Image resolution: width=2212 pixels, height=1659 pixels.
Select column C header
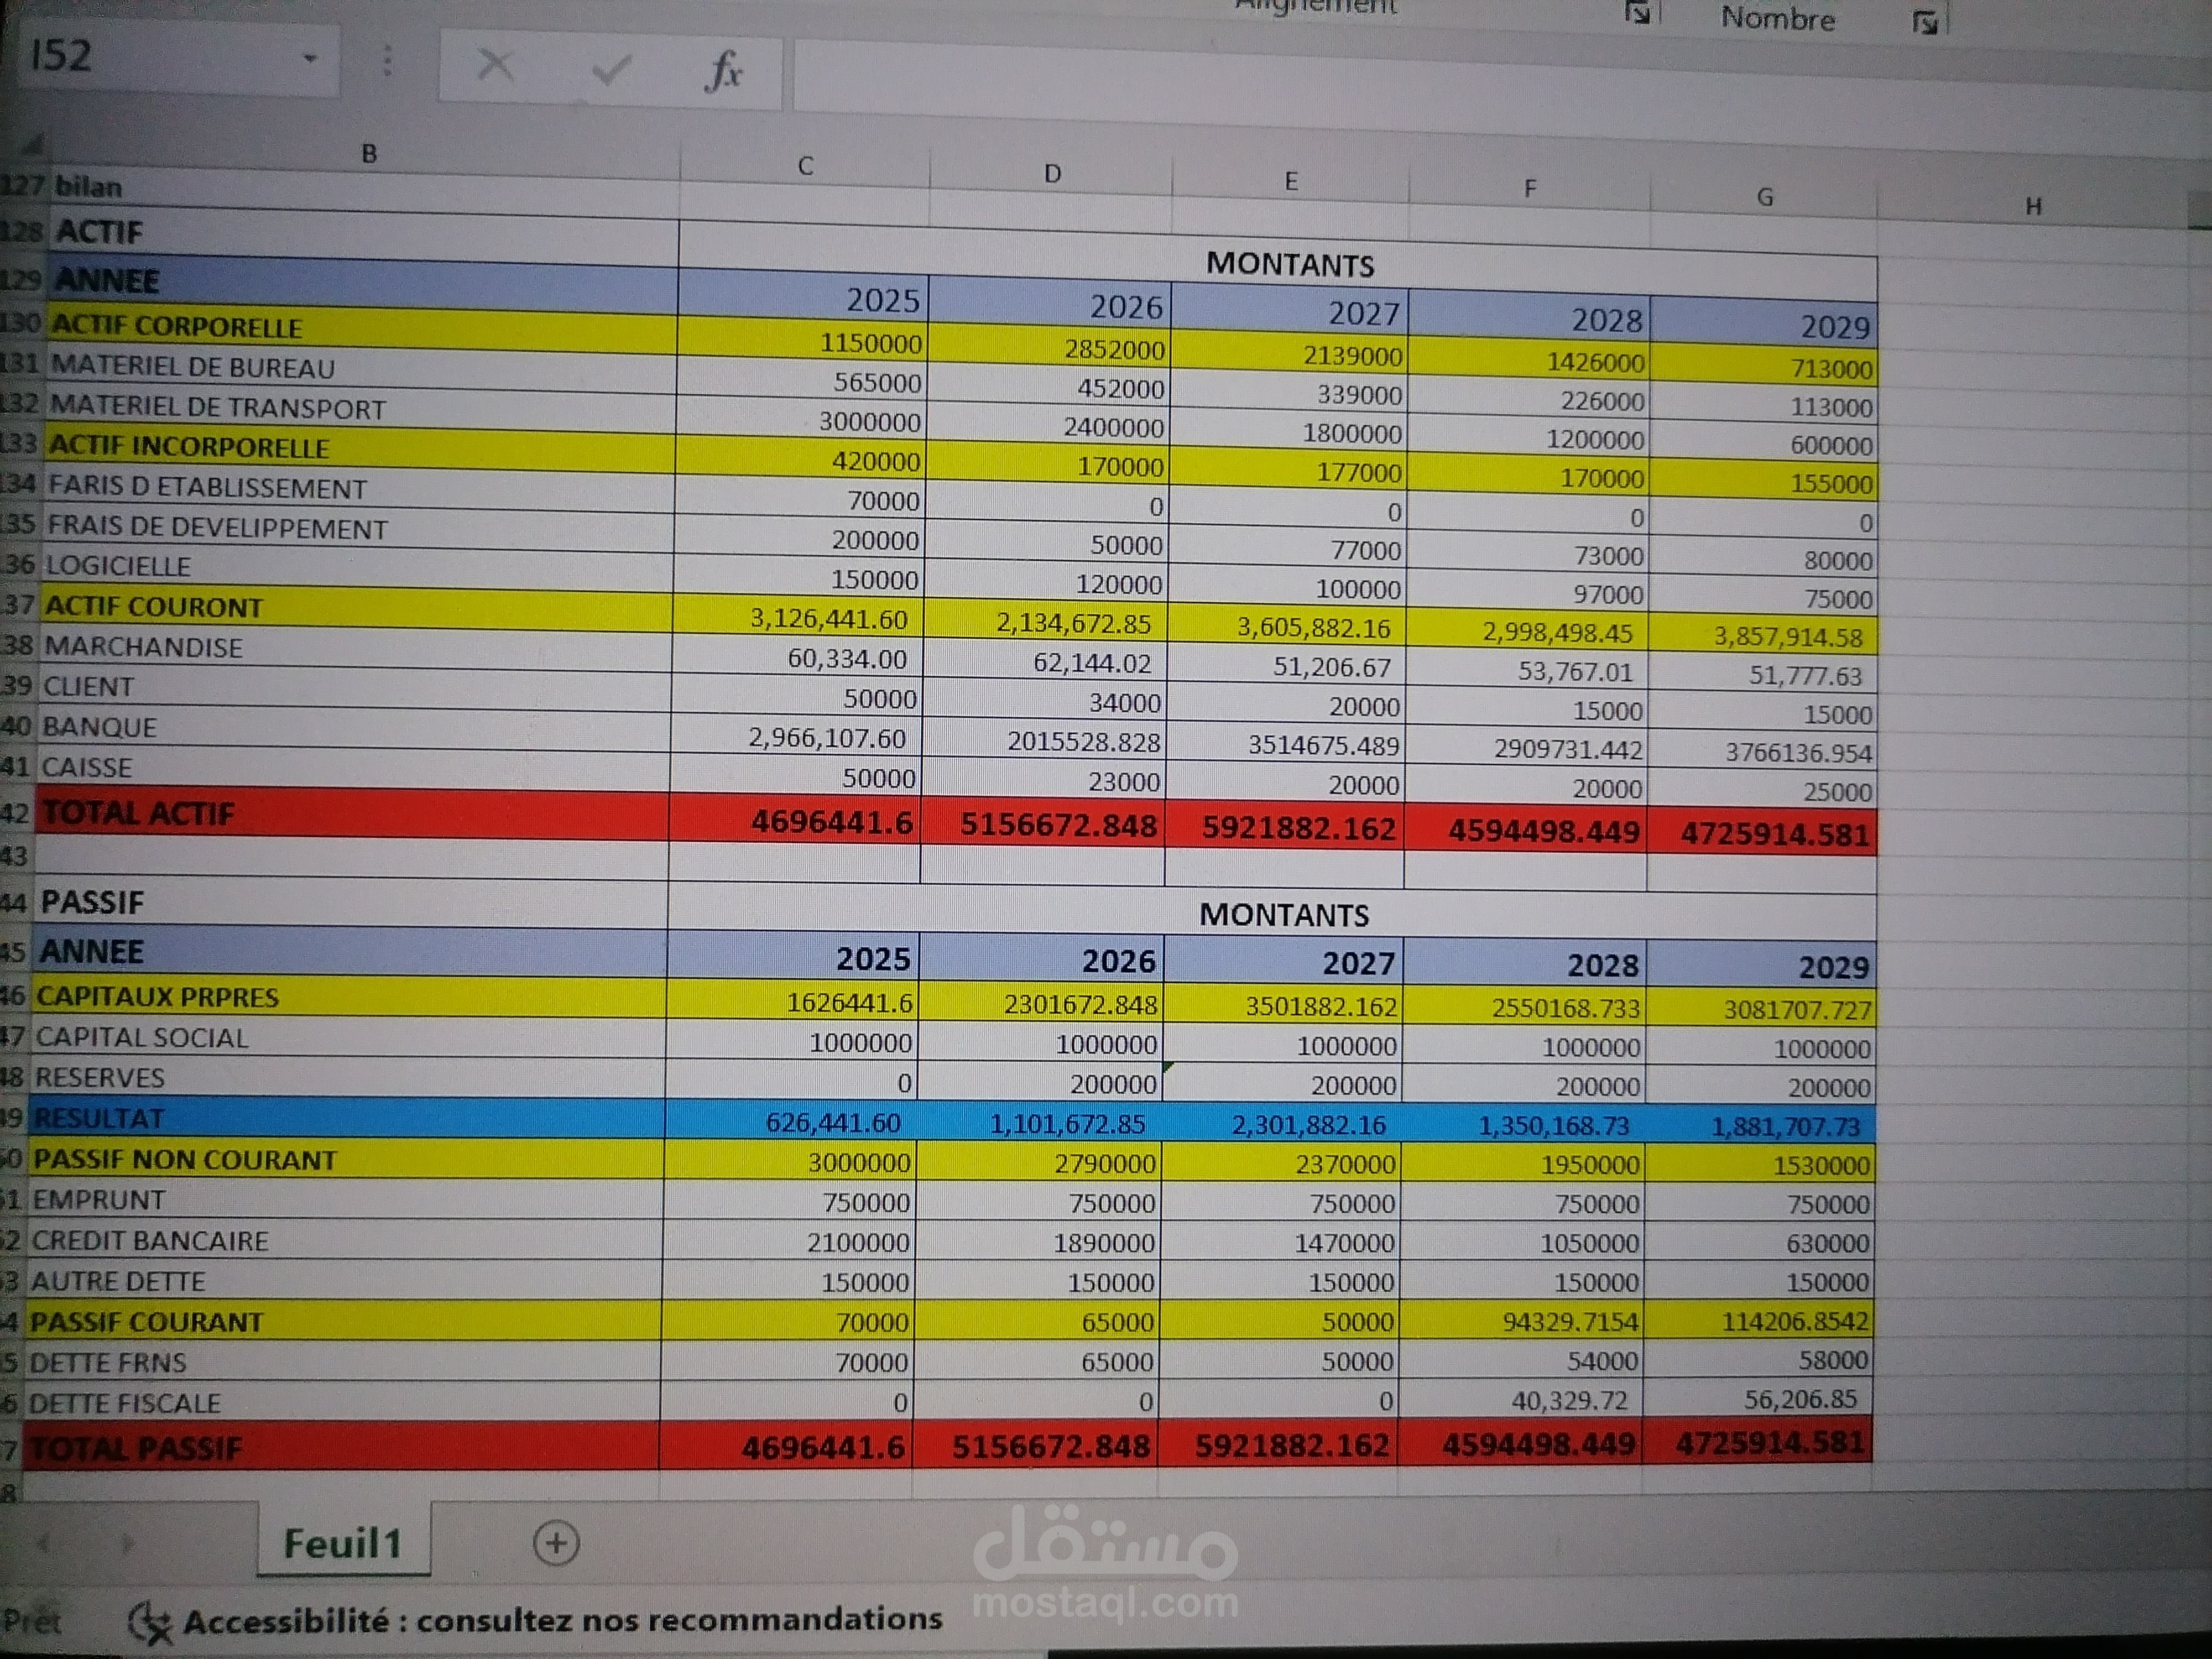pos(805,166)
